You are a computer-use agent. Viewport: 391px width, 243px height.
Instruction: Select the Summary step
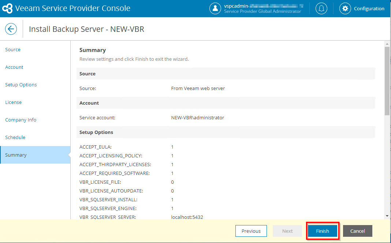tap(36, 155)
